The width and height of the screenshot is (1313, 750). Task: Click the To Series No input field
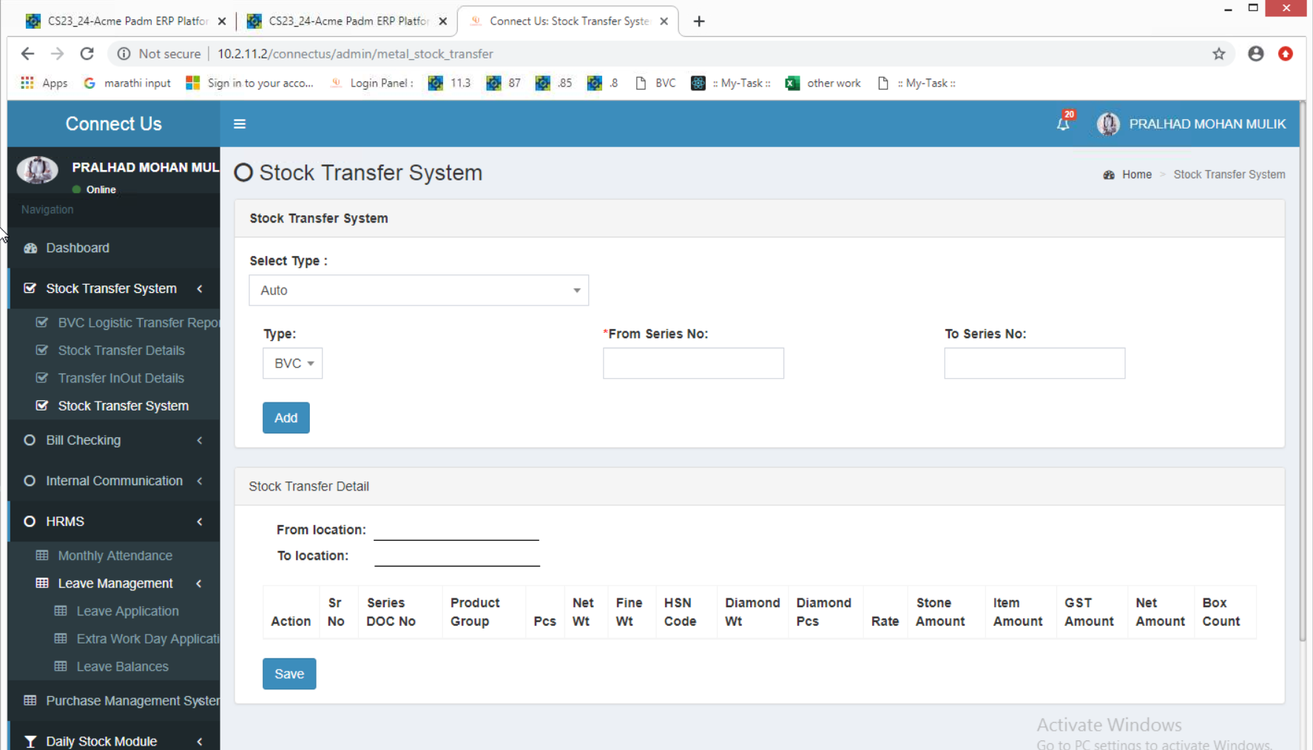[1034, 363]
